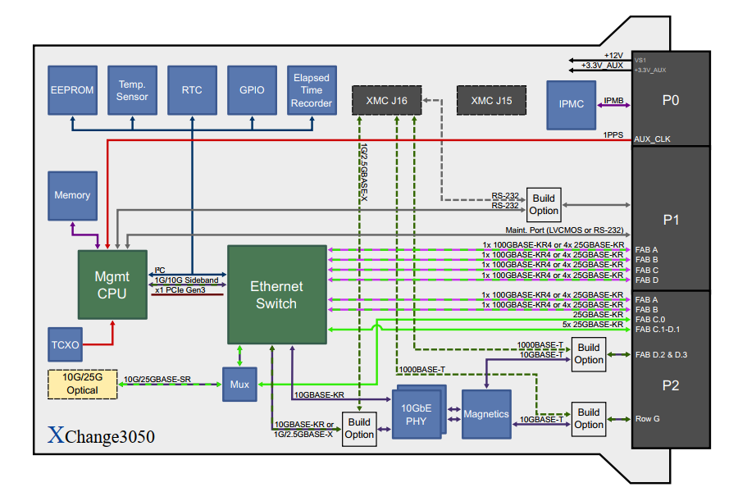Click the FAB C.0 label
The image size is (738, 501).
coord(650,320)
